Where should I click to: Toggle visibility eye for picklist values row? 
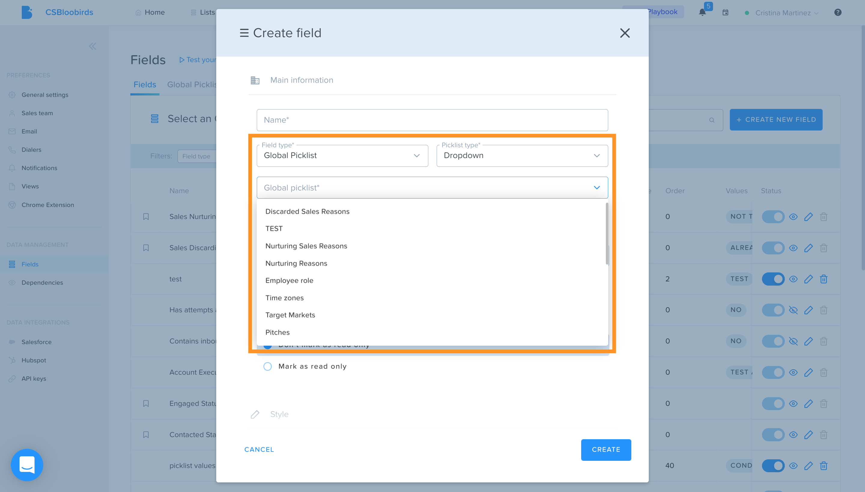(793, 466)
